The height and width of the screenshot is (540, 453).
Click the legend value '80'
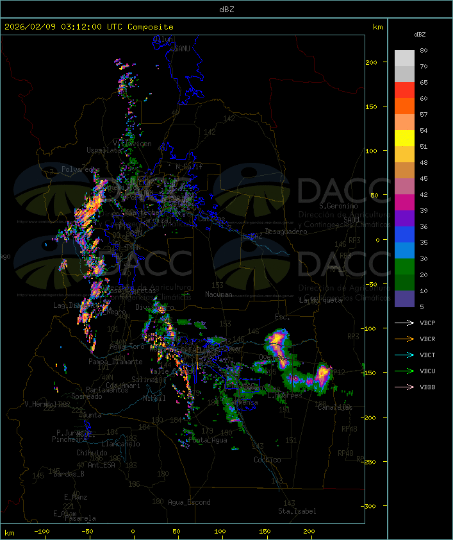coord(424,50)
